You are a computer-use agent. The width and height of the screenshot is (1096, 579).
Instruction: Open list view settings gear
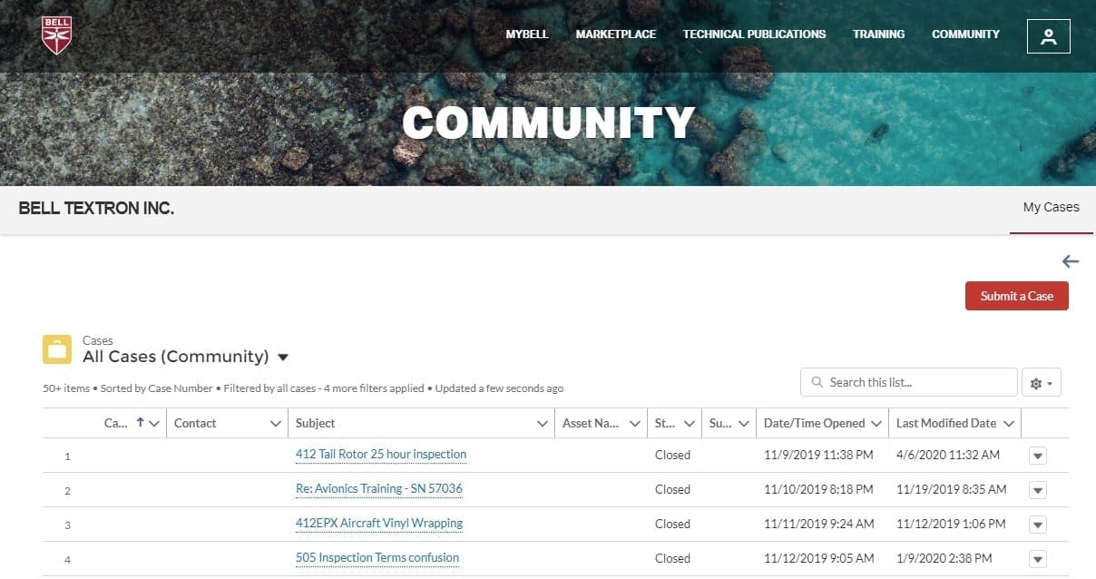click(x=1041, y=383)
